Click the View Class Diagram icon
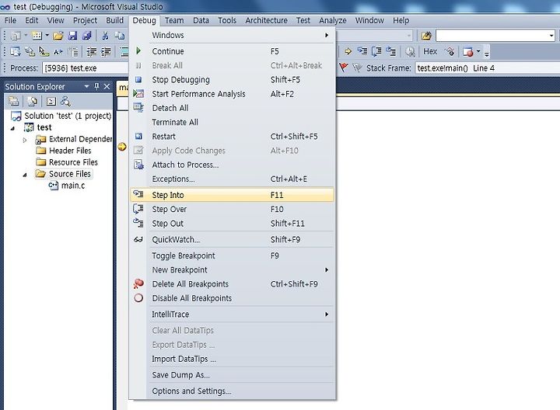Screen dimensions: 560x410 (65, 102)
